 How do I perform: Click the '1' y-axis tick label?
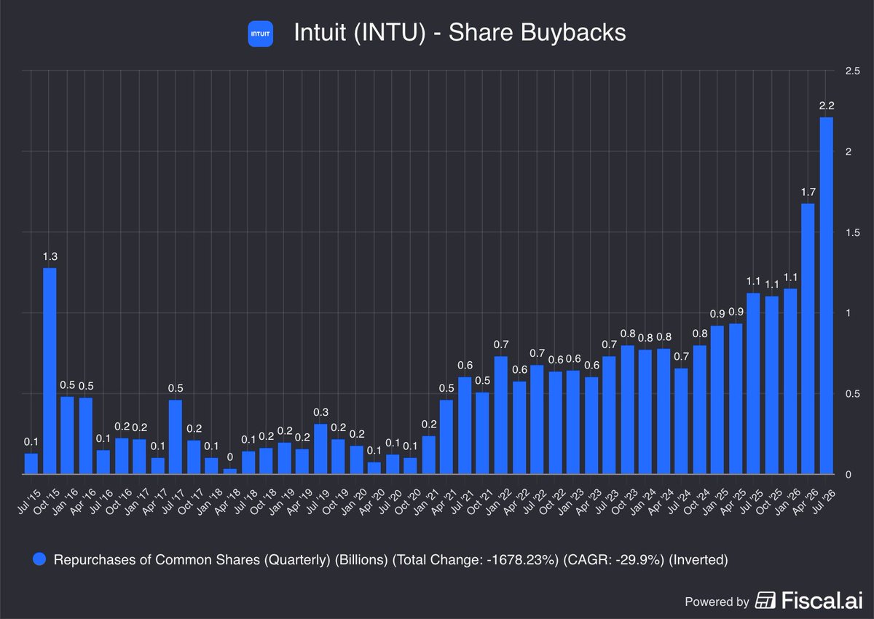point(849,313)
